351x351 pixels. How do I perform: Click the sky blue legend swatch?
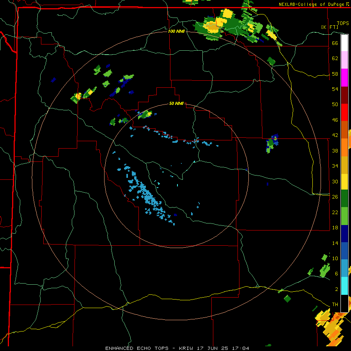click(x=344, y=268)
